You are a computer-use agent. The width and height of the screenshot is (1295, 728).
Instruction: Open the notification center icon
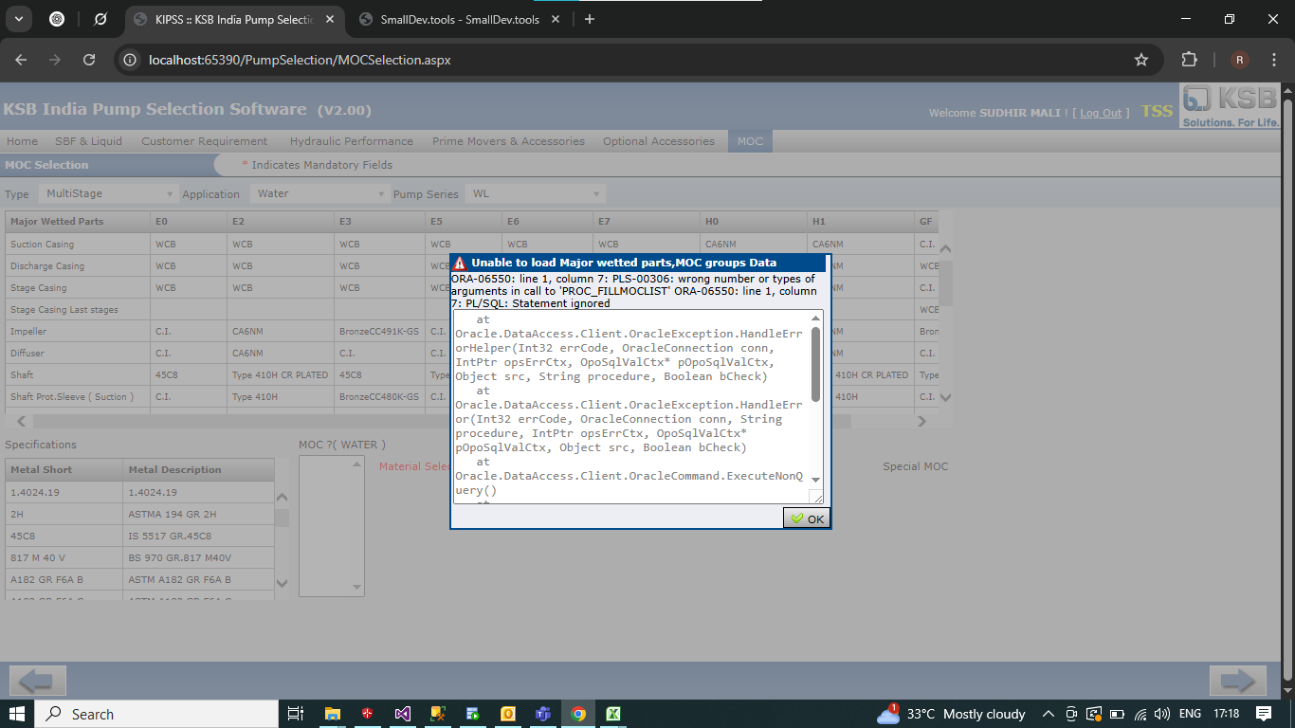[1264, 714]
